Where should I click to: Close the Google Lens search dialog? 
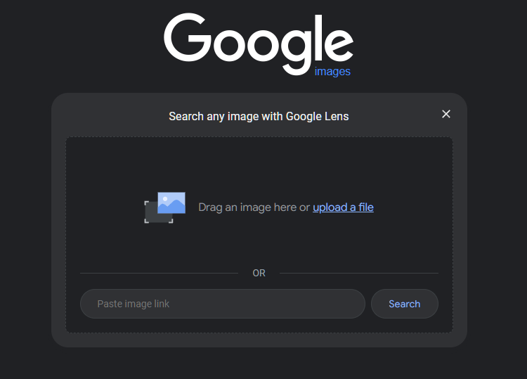click(446, 114)
